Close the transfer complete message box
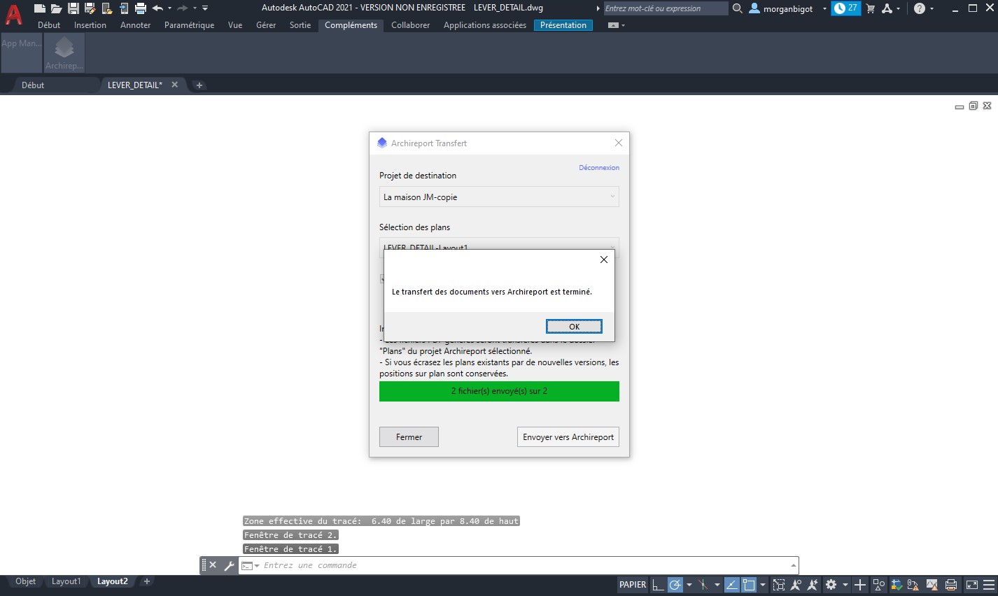The width and height of the screenshot is (998, 596). pyautogui.click(x=604, y=260)
